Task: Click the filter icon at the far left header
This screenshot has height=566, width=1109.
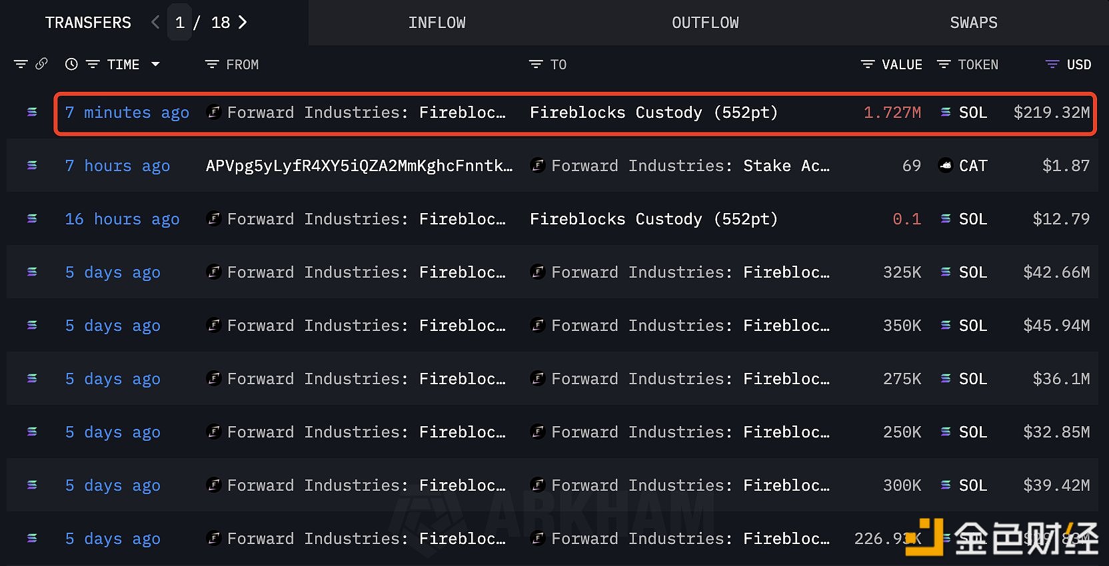Action: pyautogui.click(x=21, y=64)
